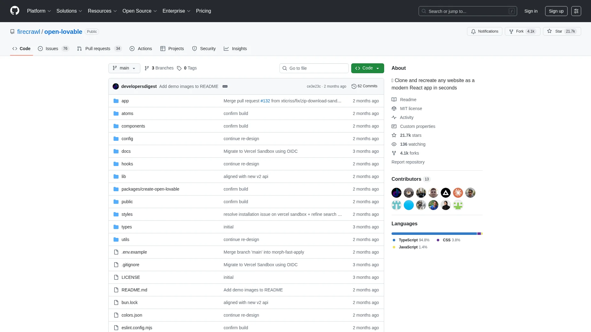Expand commit message ellipsis button
The image size is (591, 332).
pyautogui.click(x=225, y=86)
